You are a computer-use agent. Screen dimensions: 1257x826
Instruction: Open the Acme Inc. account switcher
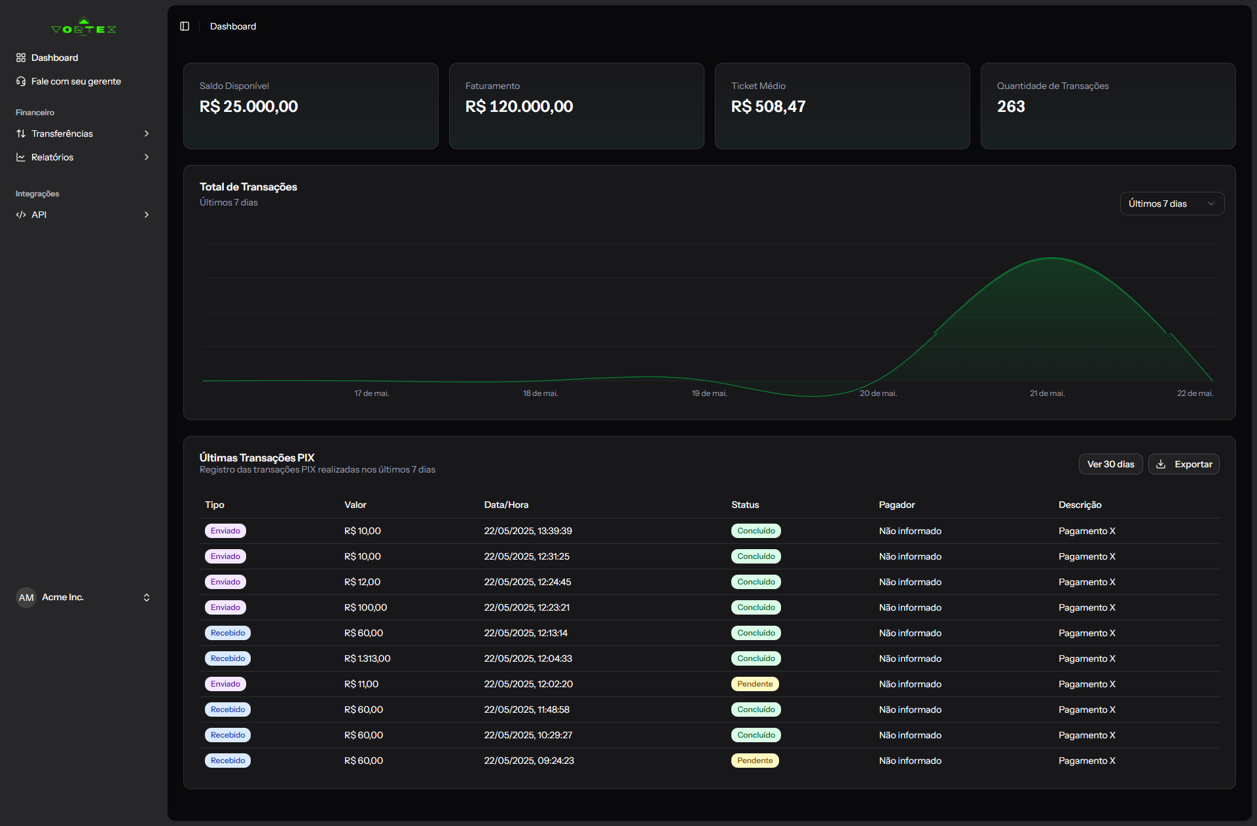(x=84, y=598)
